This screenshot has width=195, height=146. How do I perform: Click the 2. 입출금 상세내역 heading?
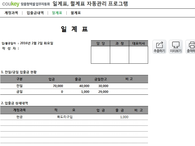14,103
